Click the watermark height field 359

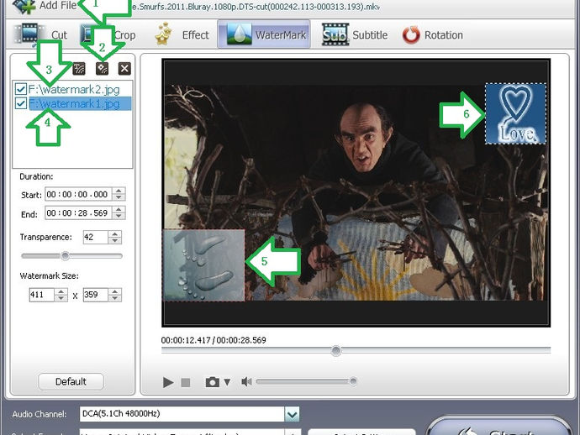pos(96,295)
